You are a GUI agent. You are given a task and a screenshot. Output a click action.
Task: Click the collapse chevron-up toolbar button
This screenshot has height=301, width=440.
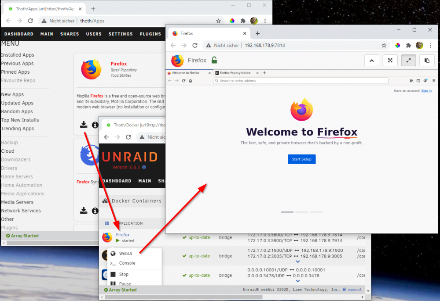pyautogui.click(x=371, y=61)
